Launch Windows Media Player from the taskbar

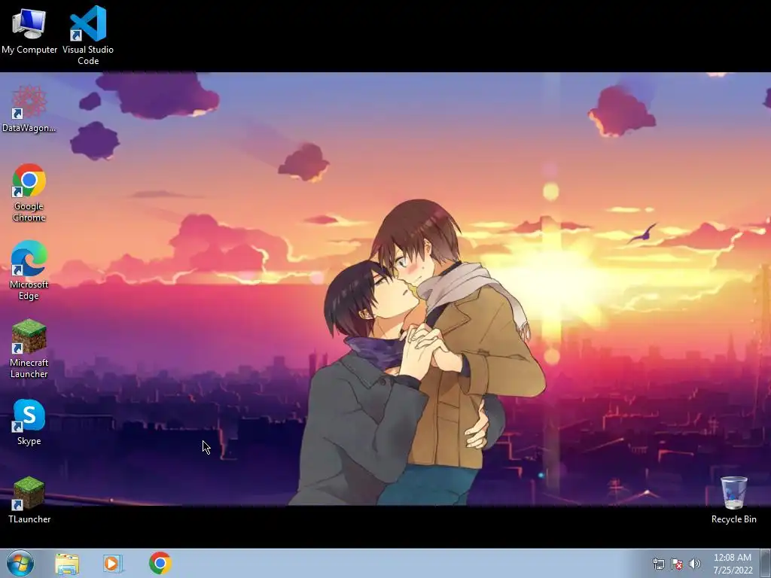[113, 564]
